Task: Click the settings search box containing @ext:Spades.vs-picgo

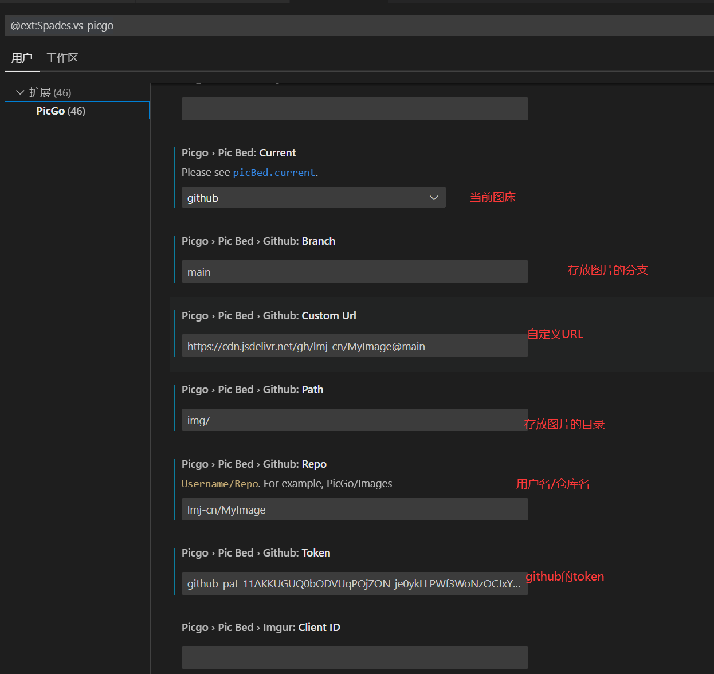Action: pyautogui.click(x=359, y=25)
